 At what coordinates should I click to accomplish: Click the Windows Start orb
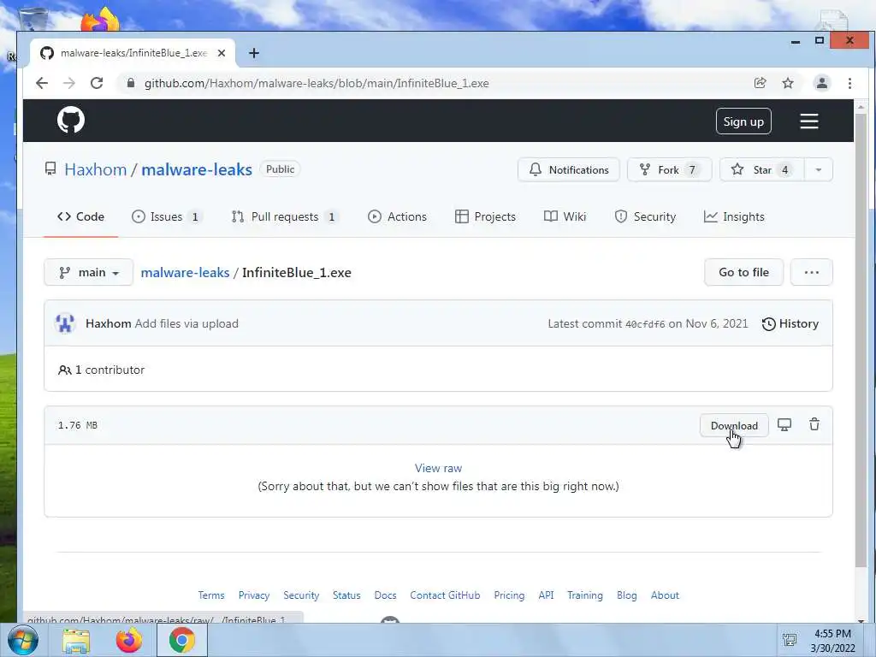[23, 640]
